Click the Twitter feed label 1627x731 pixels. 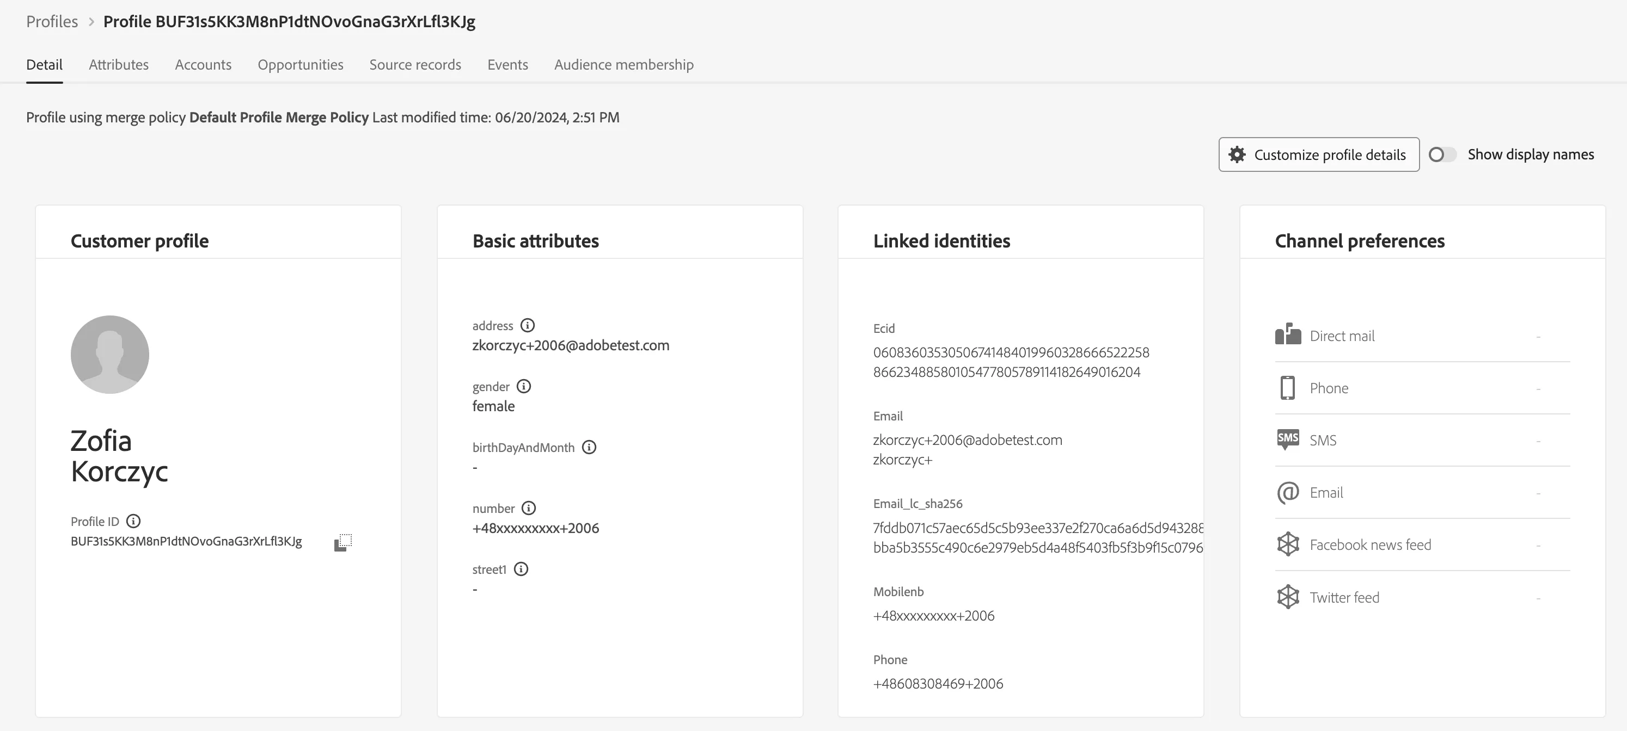tap(1344, 597)
